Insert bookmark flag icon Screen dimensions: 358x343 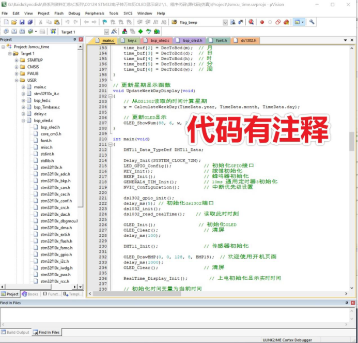click(x=104, y=22)
